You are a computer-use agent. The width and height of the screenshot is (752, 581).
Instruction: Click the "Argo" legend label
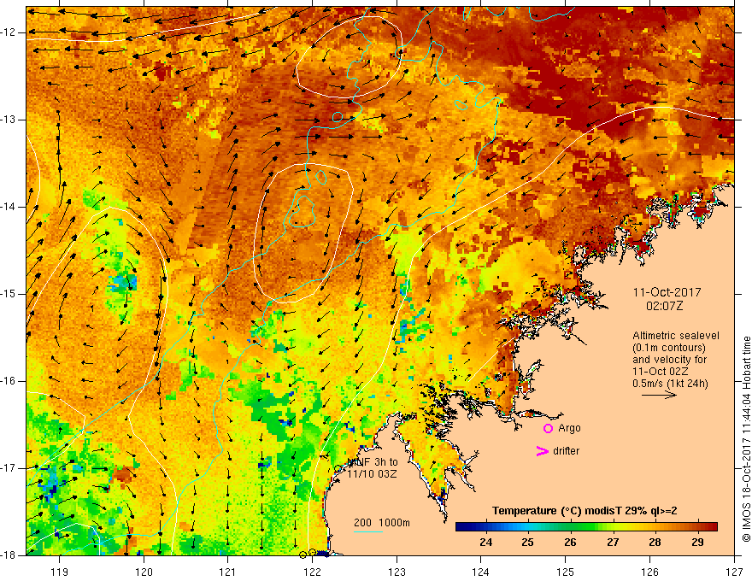569,427
